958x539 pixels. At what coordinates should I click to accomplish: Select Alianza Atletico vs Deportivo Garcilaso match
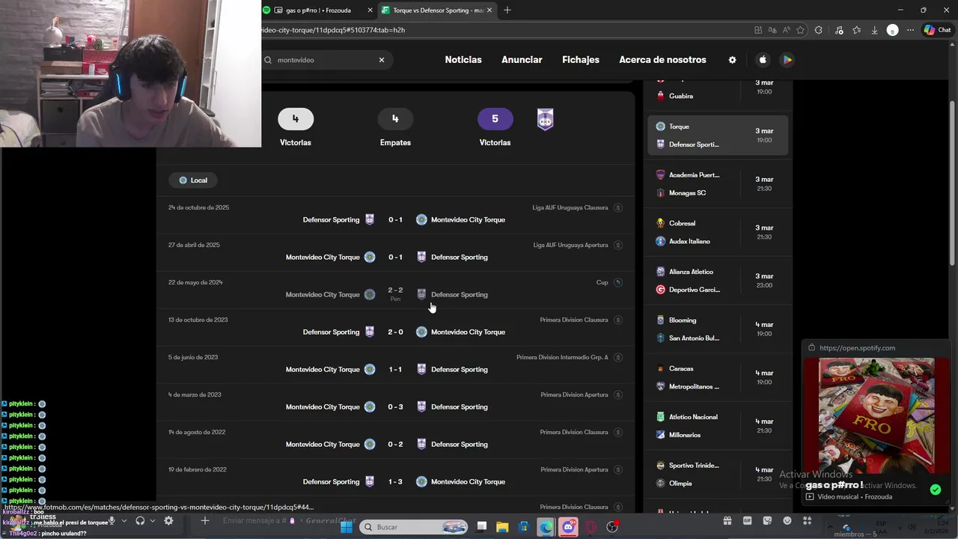pyautogui.click(x=718, y=281)
